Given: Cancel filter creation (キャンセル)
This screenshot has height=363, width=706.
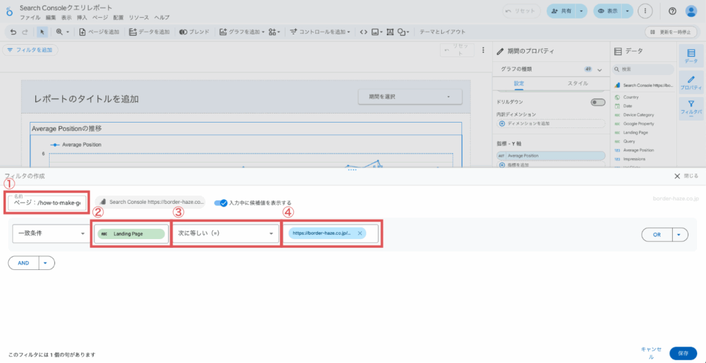Looking at the screenshot, I should [651, 353].
